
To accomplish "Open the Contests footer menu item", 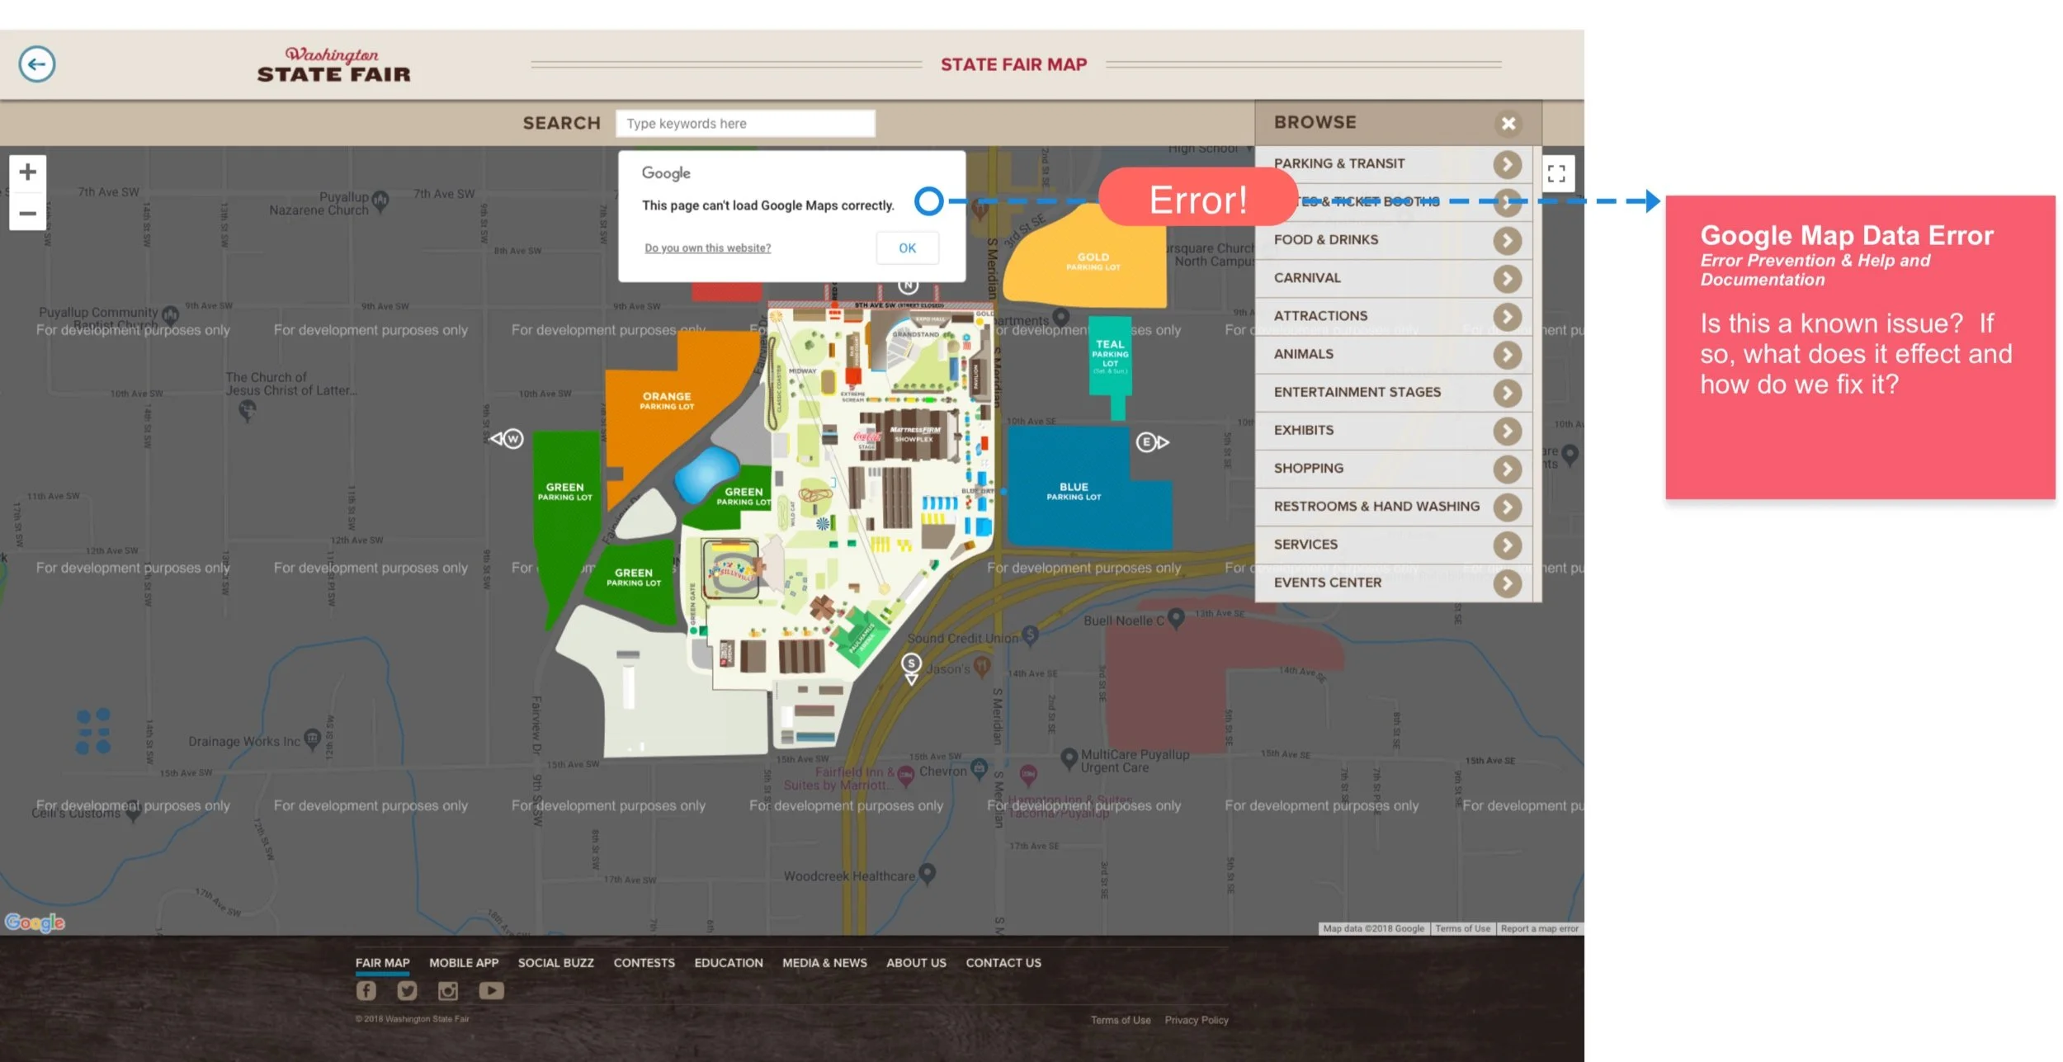I will pyautogui.click(x=644, y=963).
